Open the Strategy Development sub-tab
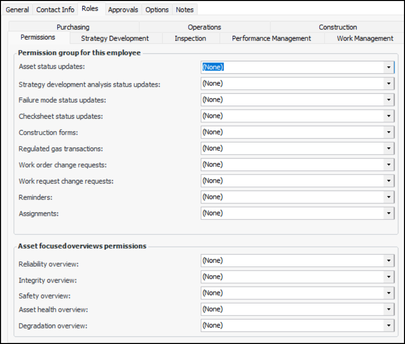This screenshot has width=405, height=344. click(115, 38)
